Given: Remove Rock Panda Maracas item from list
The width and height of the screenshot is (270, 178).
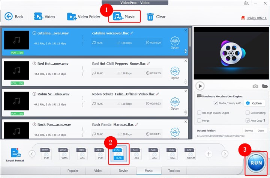Looking at the screenshot, I should 186,122.
